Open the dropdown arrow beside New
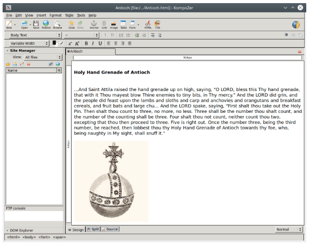The height and width of the screenshot is (246, 312). [x=15, y=24]
